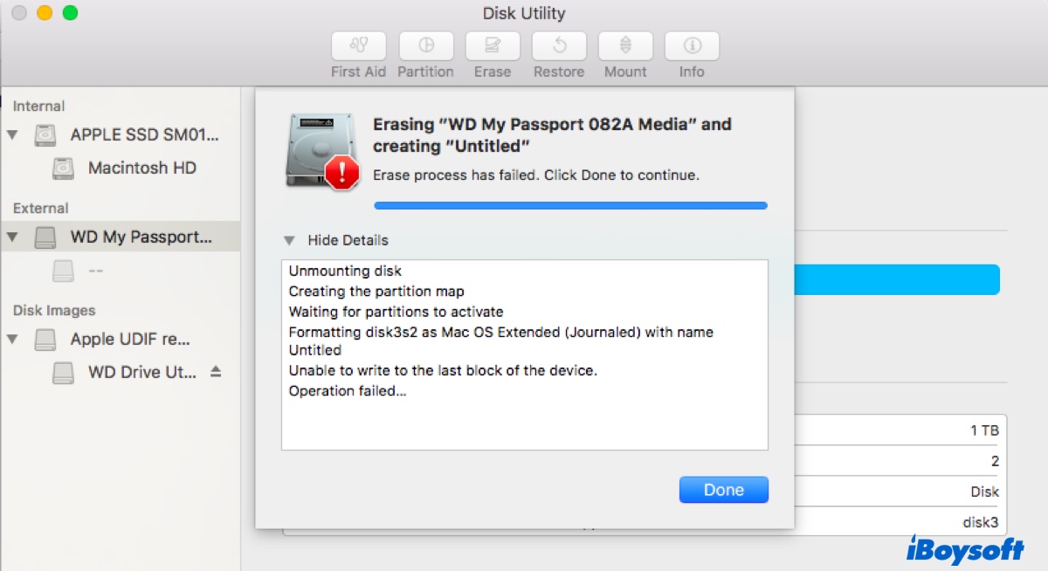Collapse the Apple UDIF disk image tree
The height and width of the screenshot is (571, 1048).
(12, 339)
